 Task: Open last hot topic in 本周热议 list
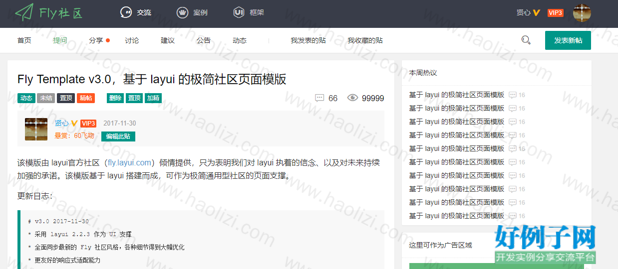tap(457, 216)
